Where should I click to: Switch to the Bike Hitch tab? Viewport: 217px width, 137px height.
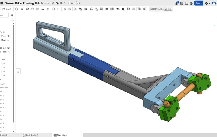click(x=60, y=135)
